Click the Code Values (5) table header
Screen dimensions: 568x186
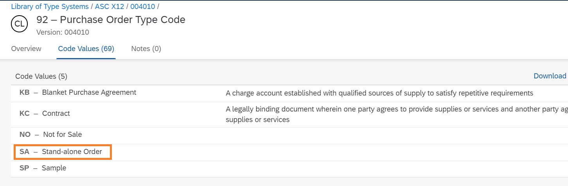41,76
